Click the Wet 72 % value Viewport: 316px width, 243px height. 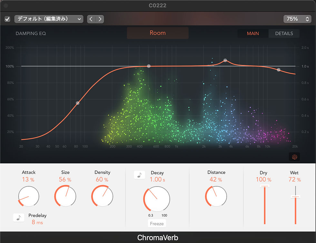(295, 179)
